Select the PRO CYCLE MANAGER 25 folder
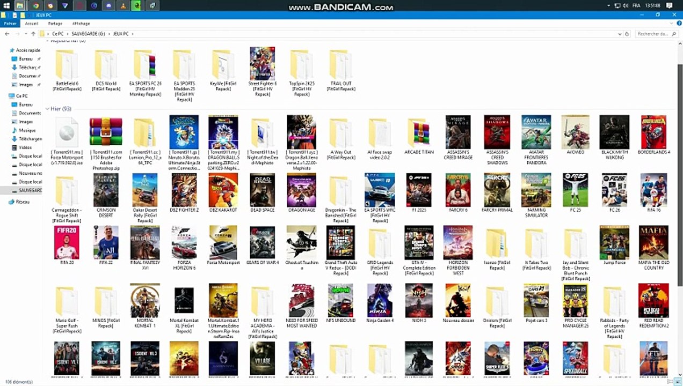The width and height of the screenshot is (683, 386). tap(575, 306)
